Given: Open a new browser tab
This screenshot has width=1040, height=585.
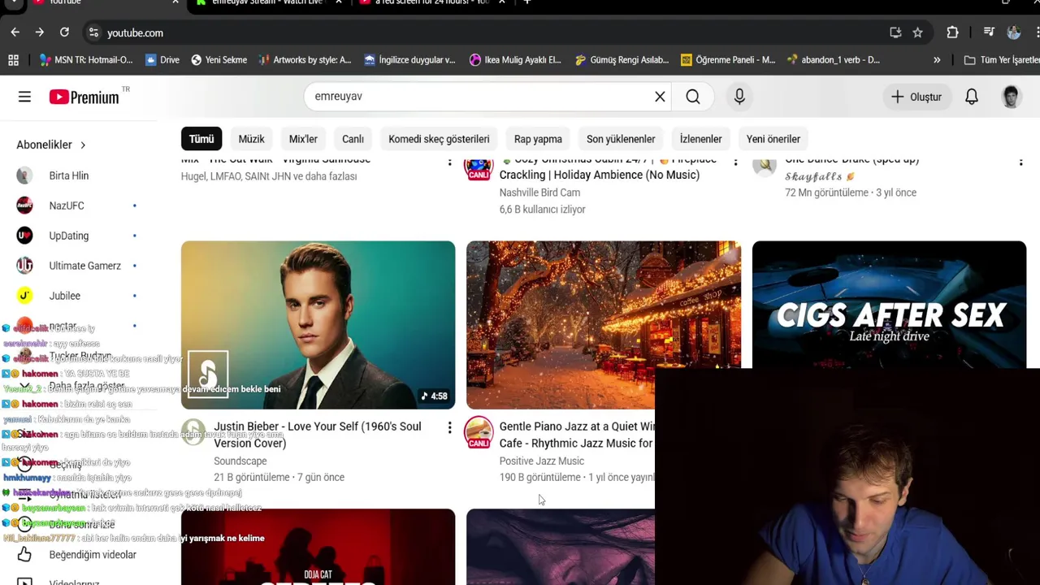Looking at the screenshot, I should 526,2.
